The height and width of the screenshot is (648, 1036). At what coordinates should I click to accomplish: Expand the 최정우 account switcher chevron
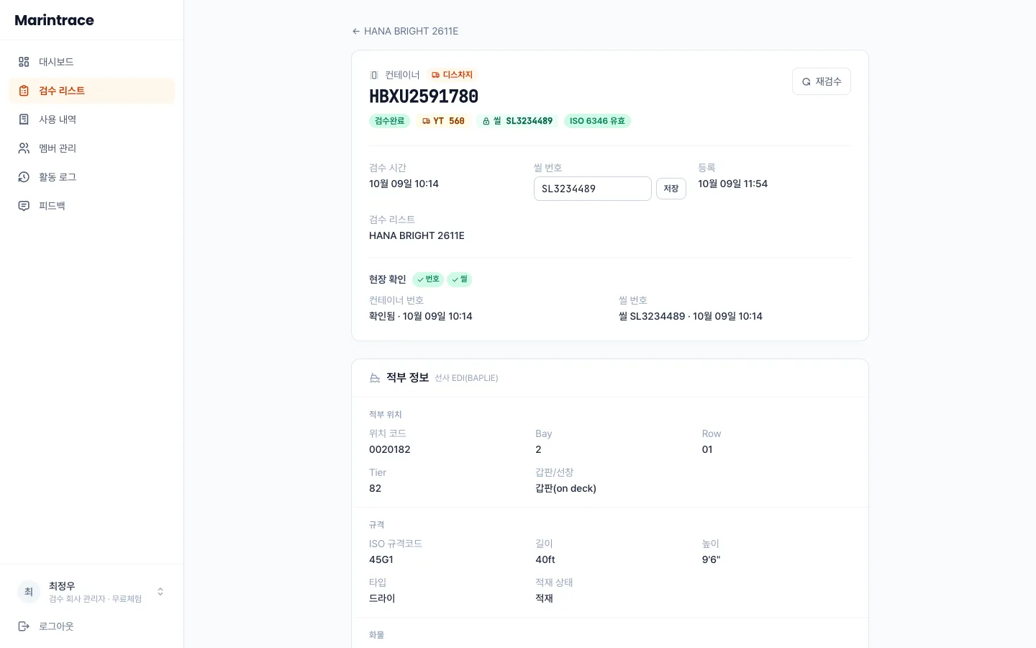160,592
